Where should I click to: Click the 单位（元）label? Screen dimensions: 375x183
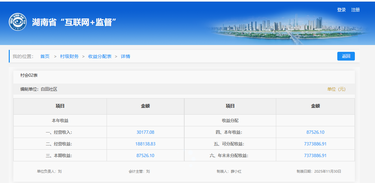coord(336,89)
